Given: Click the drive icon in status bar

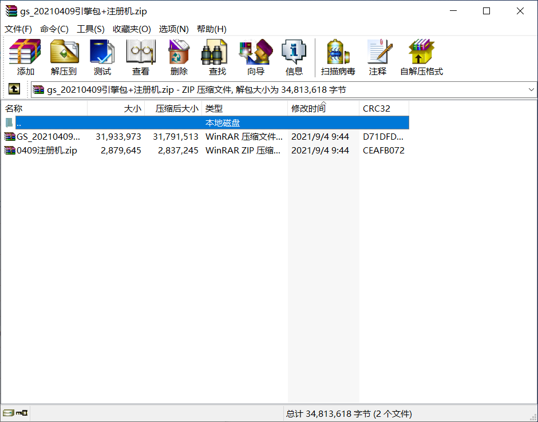Looking at the screenshot, I should (x=8, y=413).
